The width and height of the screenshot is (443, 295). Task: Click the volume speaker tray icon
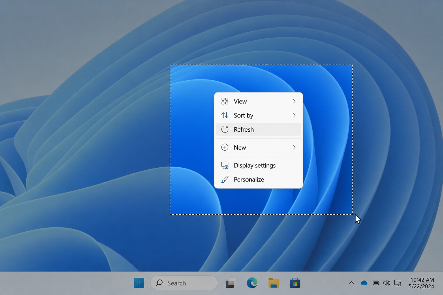point(387,283)
